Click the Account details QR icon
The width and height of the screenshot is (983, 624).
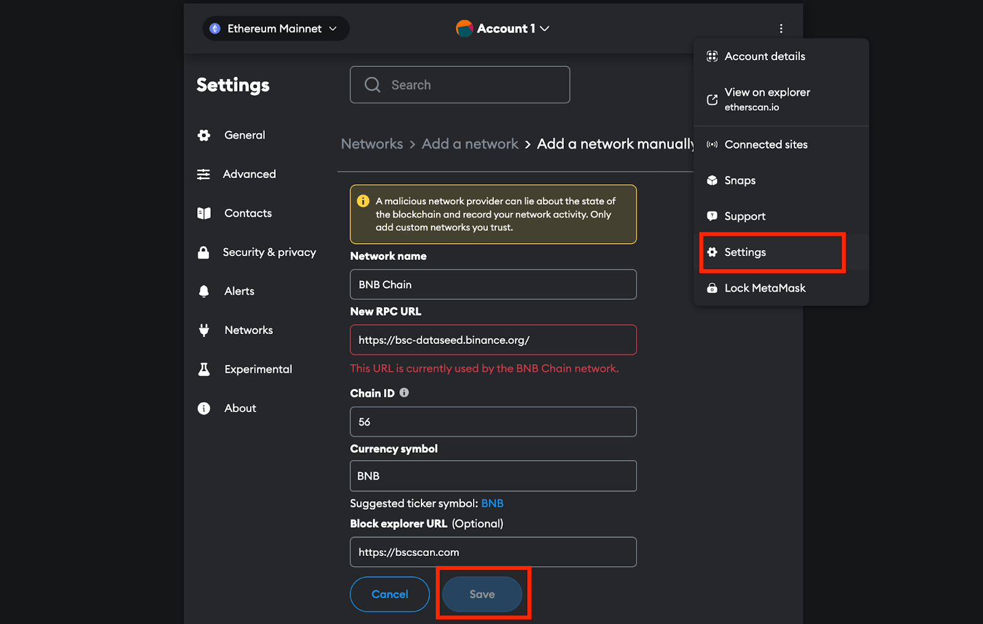tap(712, 57)
